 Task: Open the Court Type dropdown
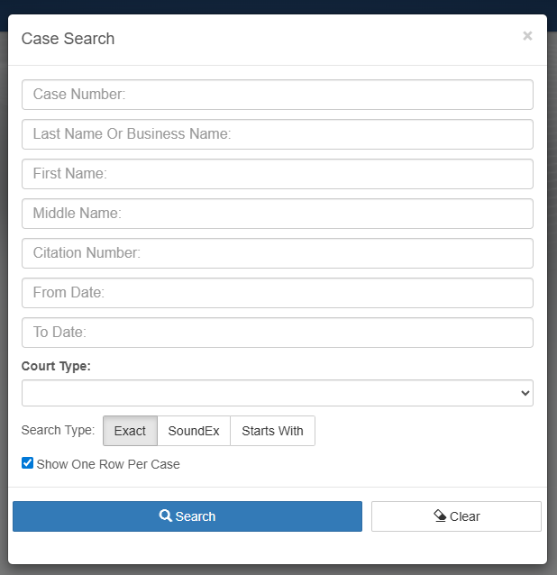[277, 393]
